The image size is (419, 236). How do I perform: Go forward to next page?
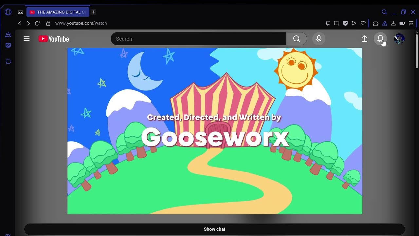28,23
